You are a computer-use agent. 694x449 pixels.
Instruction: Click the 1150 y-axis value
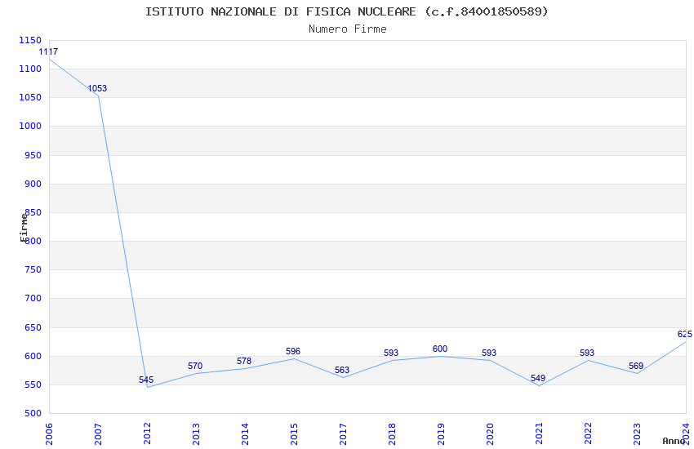tap(30, 40)
